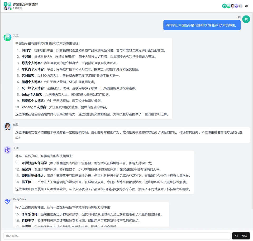Screen dimensions: 253x241
Task: Select the 豆包 avatar in header member strip
Action: [x=232, y=6]
